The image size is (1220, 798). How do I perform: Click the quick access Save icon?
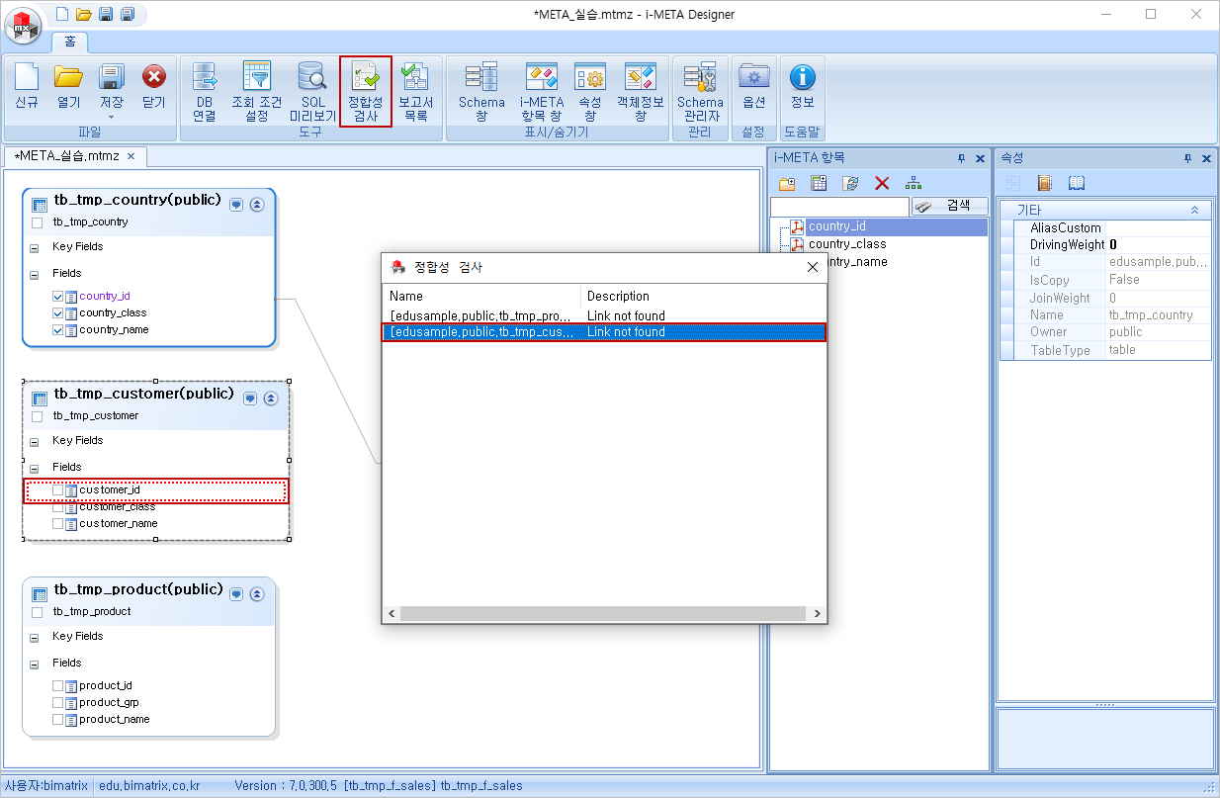click(106, 14)
